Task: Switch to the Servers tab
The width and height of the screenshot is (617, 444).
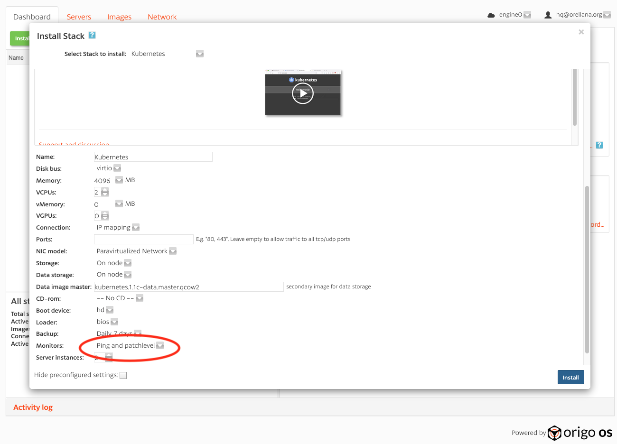Action: pyautogui.click(x=79, y=17)
